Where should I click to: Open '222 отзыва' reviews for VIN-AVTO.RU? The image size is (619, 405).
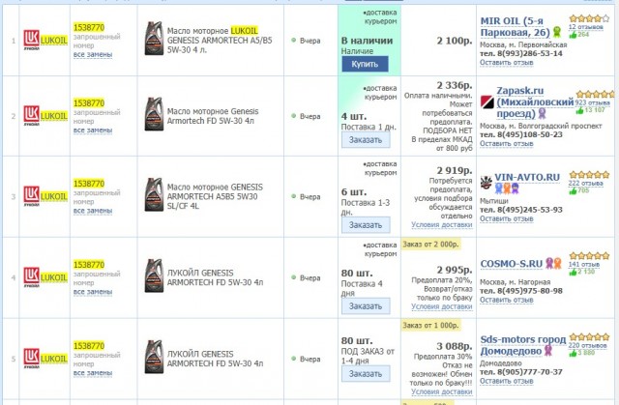[586, 183]
